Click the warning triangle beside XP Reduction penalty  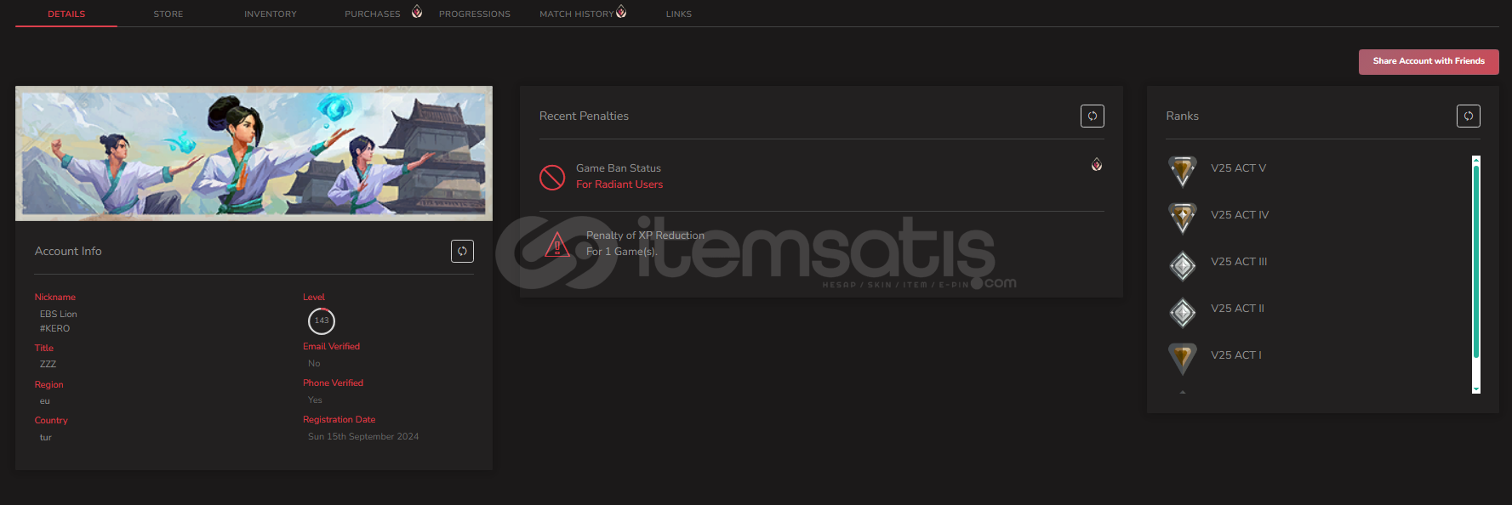coord(557,245)
